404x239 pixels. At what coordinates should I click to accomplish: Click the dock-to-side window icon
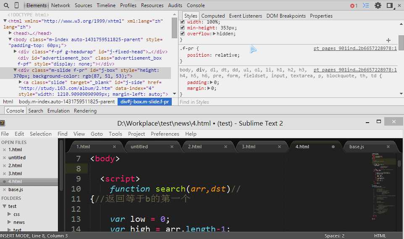coord(390,5)
